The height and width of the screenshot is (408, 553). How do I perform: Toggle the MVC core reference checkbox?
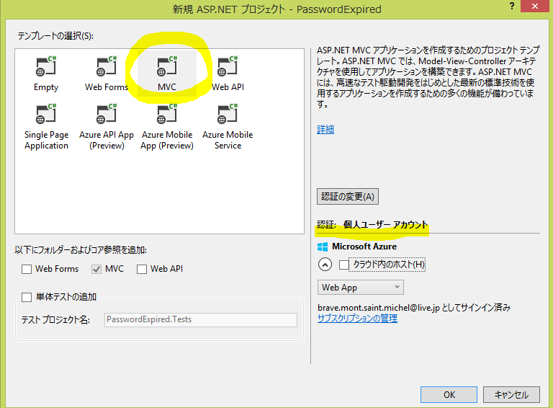(x=96, y=270)
